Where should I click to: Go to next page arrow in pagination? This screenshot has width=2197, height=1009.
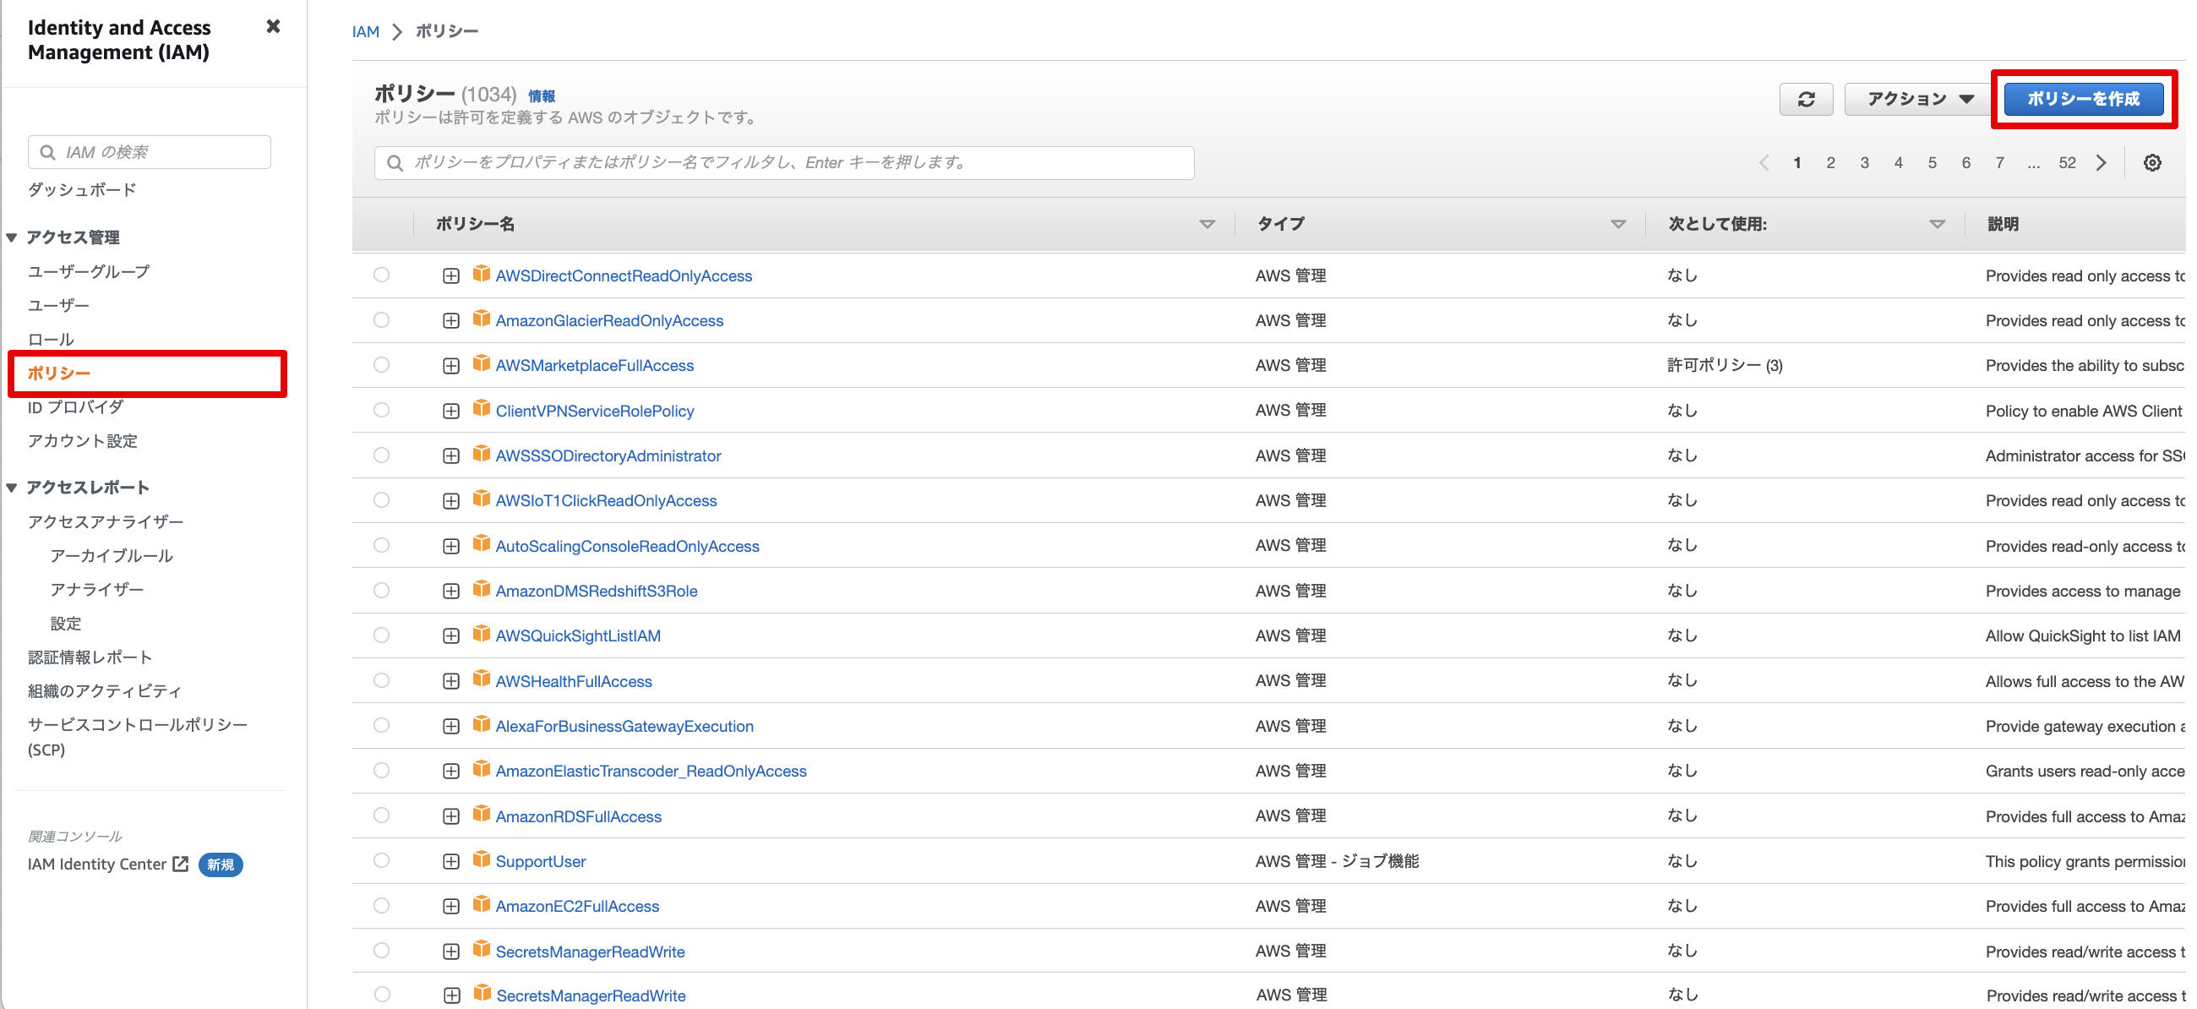2101,163
